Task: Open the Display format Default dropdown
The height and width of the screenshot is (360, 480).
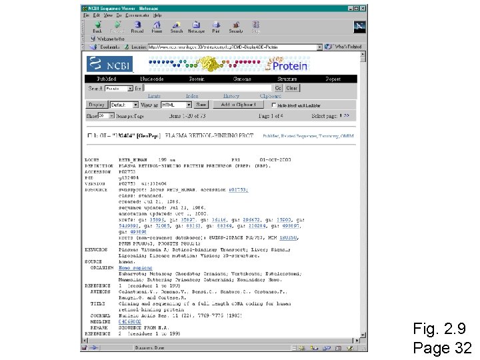Action: pyautogui.click(x=124, y=105)
